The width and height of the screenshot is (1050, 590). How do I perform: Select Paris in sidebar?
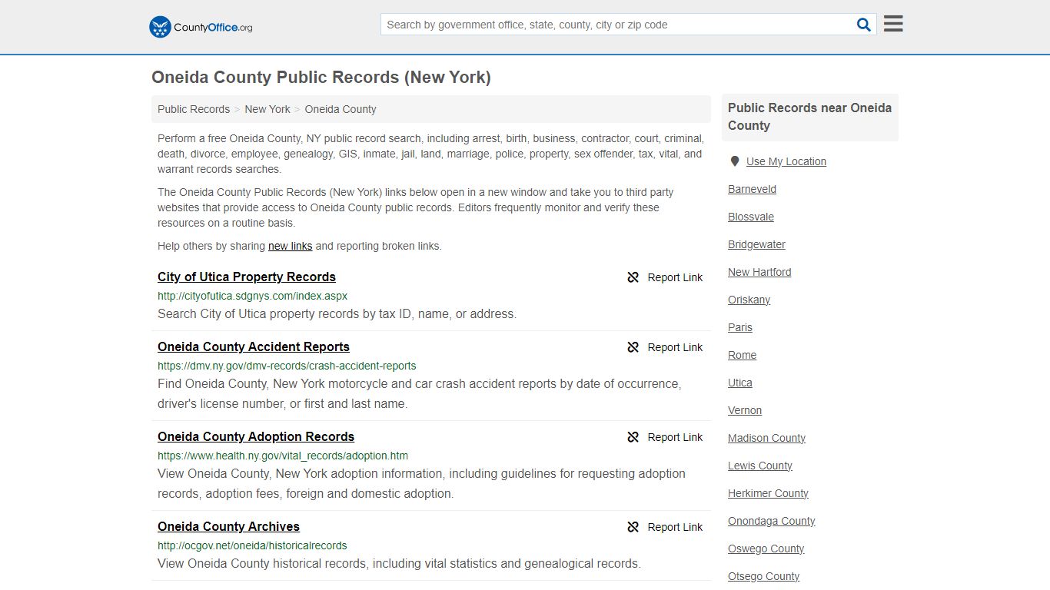(740, 327)
